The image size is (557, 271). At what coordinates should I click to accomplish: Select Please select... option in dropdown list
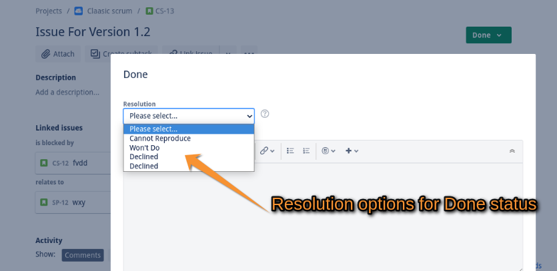pos(189,129)
